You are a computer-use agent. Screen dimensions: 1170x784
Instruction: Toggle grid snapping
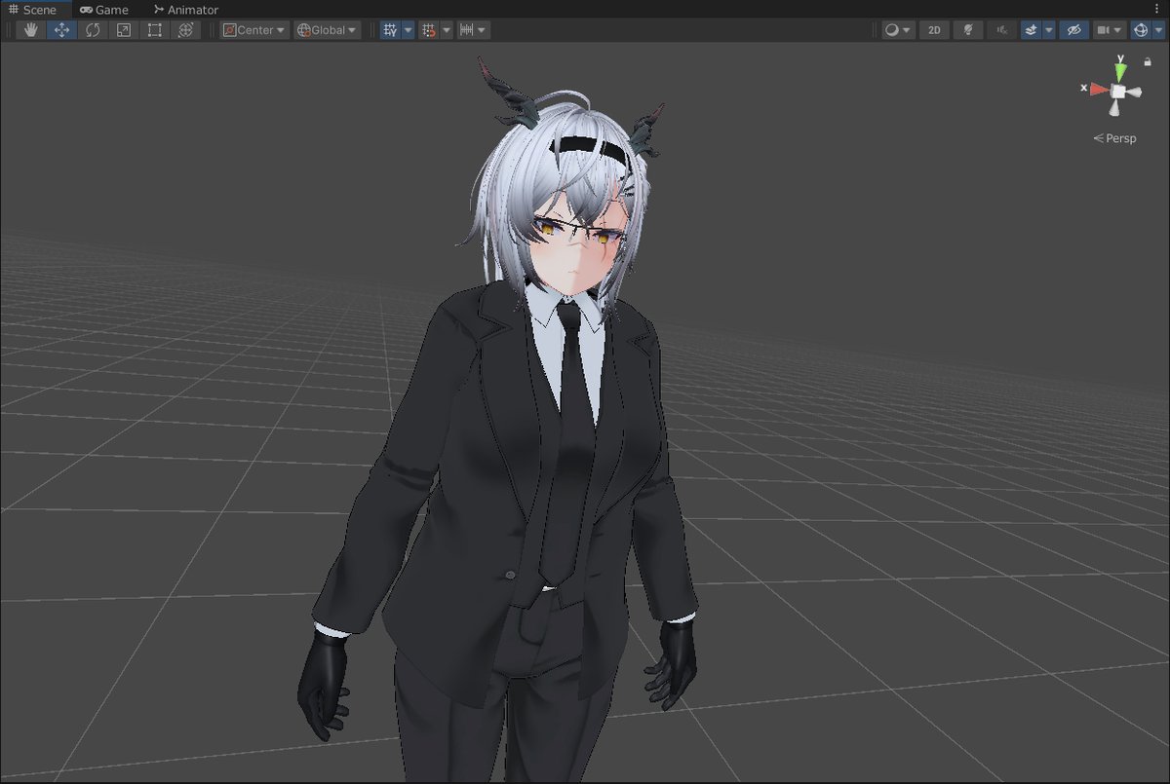428,30
